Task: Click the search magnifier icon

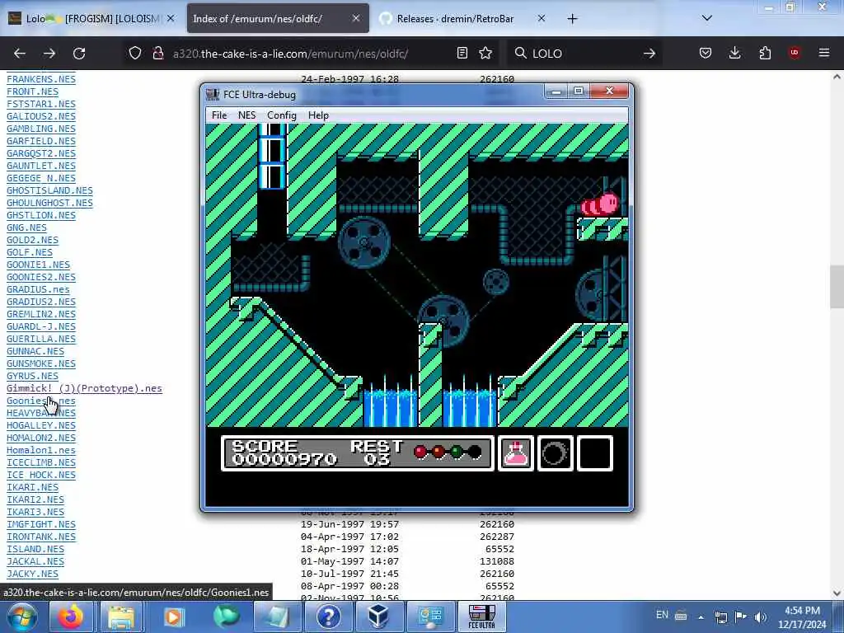Action: click(521, 53)
